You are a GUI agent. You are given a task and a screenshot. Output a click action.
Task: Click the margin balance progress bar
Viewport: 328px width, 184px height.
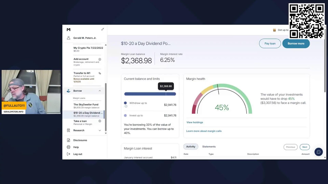[x=150, y=94]
